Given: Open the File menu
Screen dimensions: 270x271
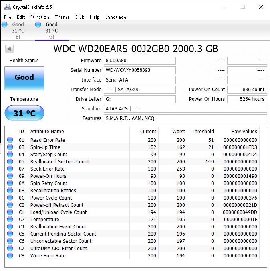Looking at the screenshot, I should [8, 17].
